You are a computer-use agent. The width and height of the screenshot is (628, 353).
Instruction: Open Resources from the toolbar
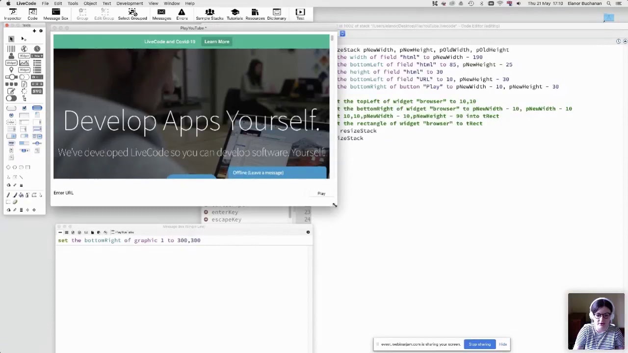coord(255,14)
